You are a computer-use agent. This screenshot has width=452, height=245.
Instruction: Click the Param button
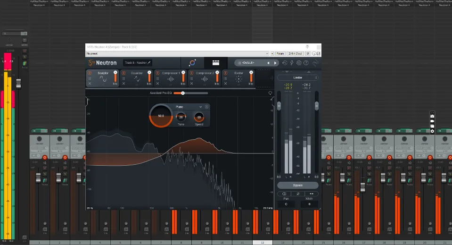[x=280, y=54]
